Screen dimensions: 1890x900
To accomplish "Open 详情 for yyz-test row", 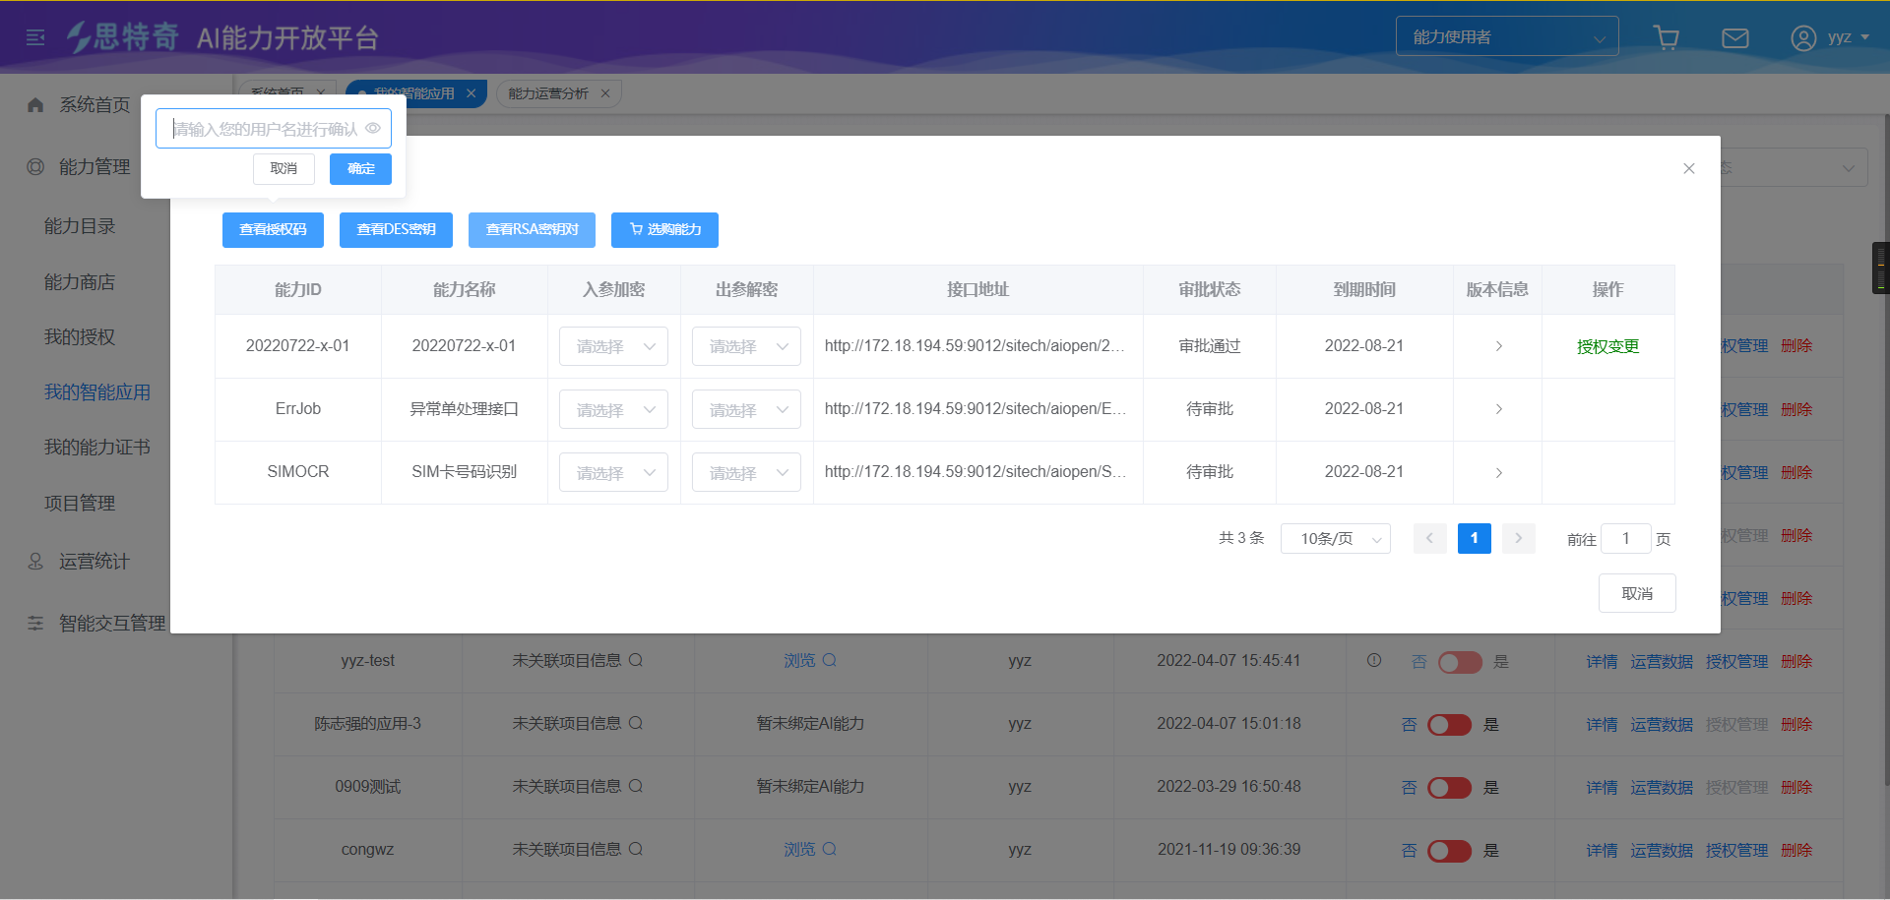I will (x=1602, y=662).
